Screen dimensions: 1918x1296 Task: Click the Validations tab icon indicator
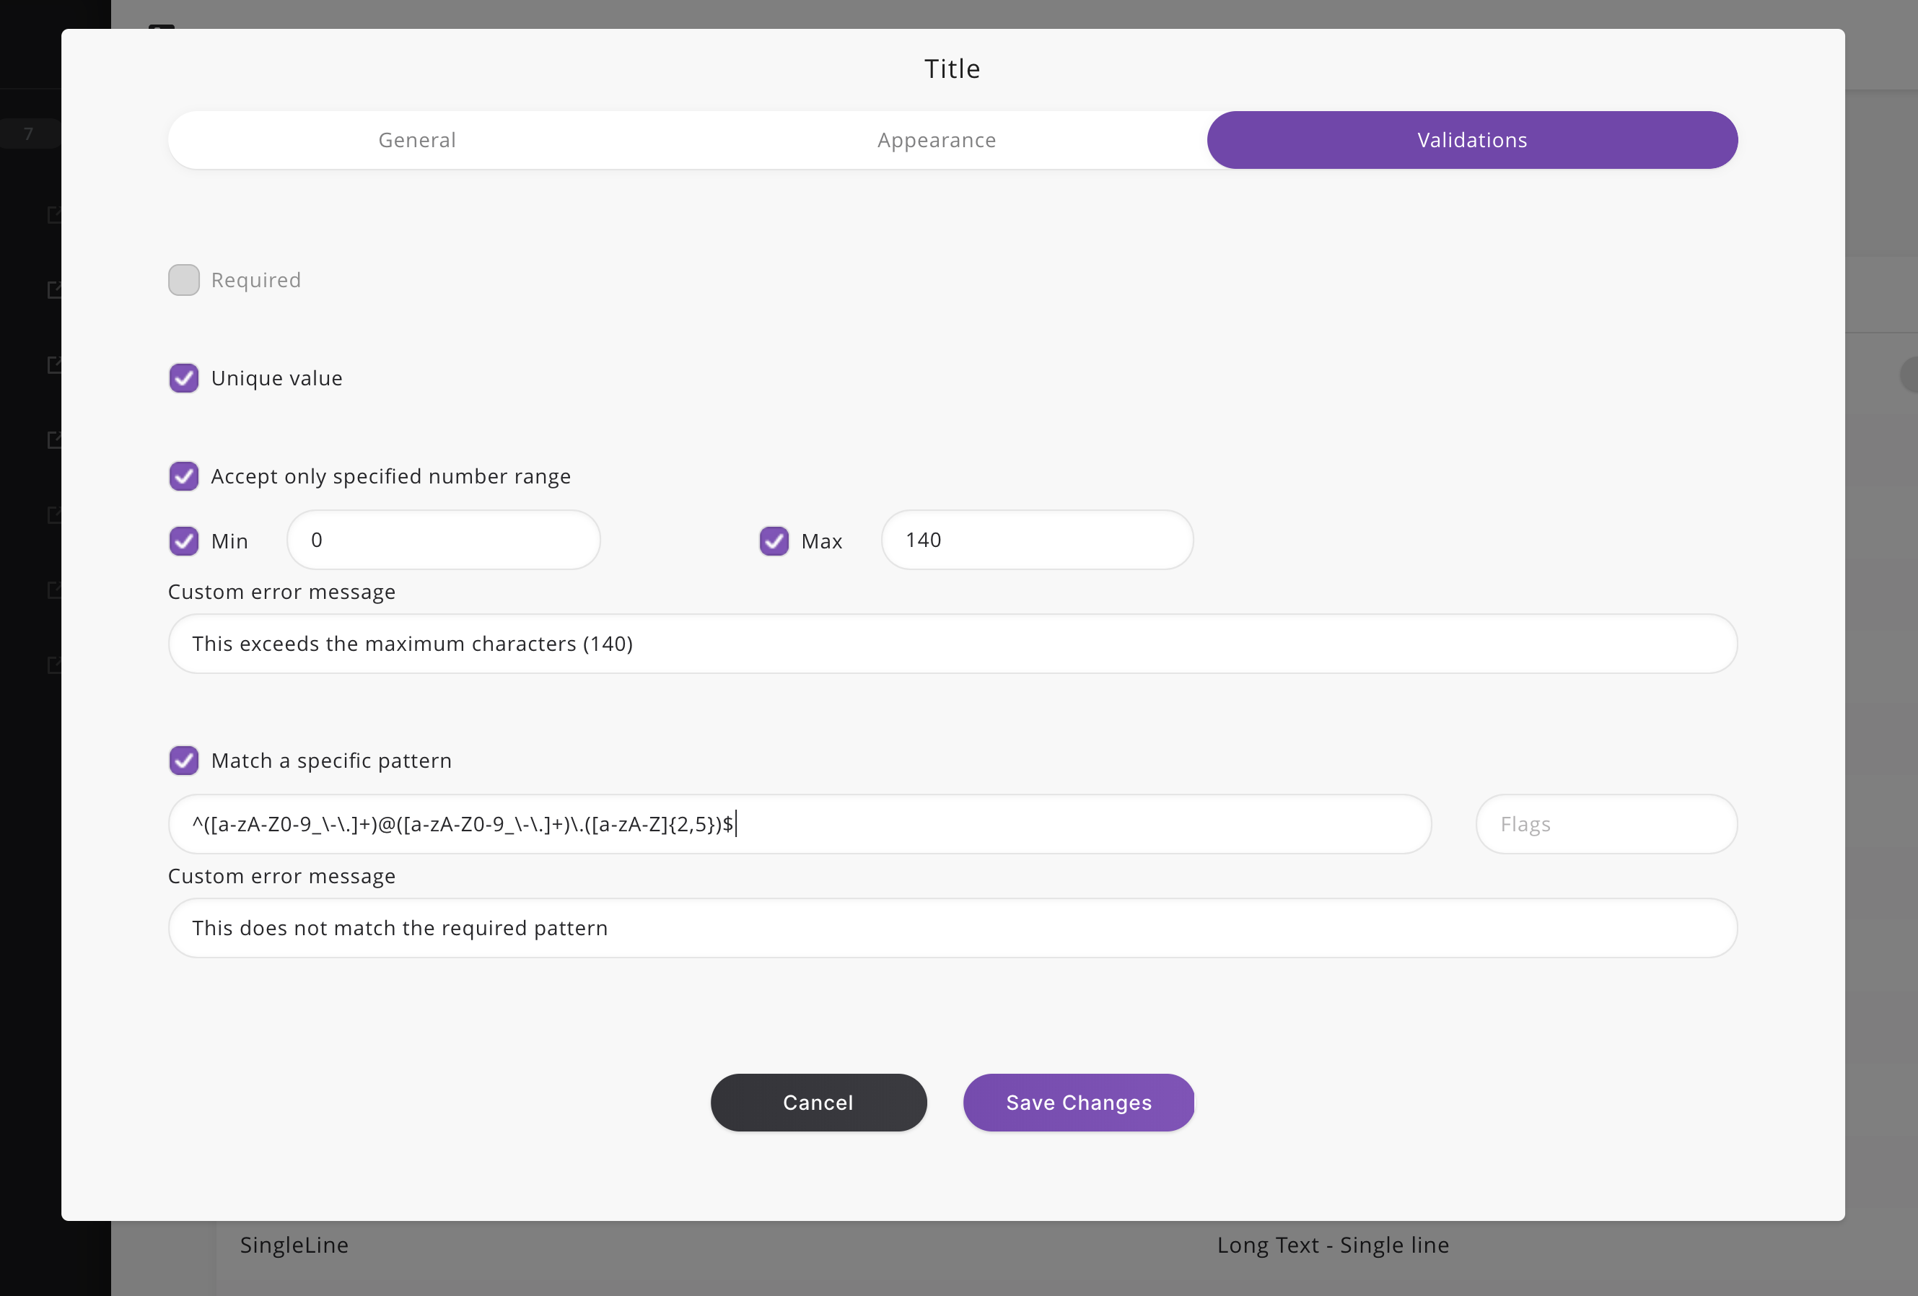(x=1473, y=140)
